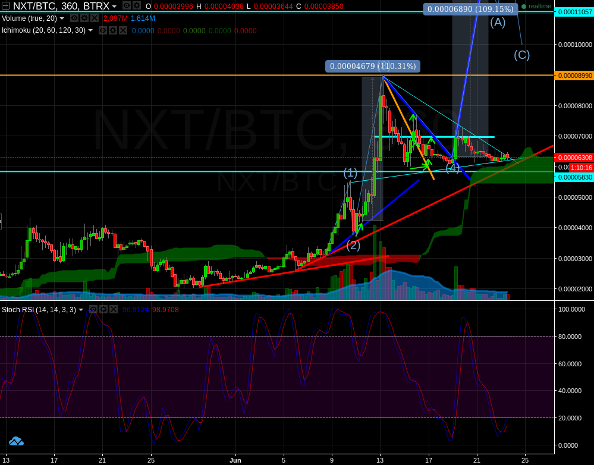Open Ichimoku indicator settings gear
The height and width of the screenshot is (465, 594).
113,30
